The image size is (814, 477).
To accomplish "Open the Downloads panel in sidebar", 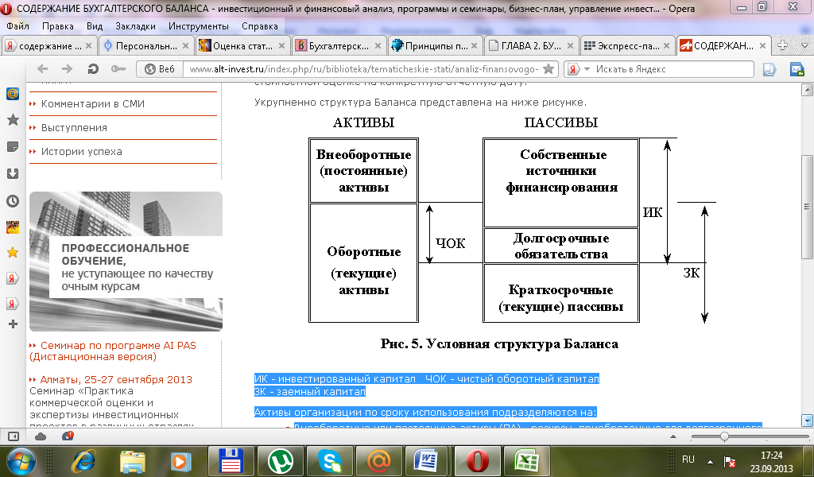I will pyautogui.click(x=13, y=174).
